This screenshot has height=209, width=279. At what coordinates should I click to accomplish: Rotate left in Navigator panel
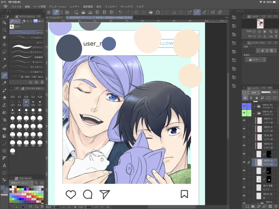pos(254,36)
